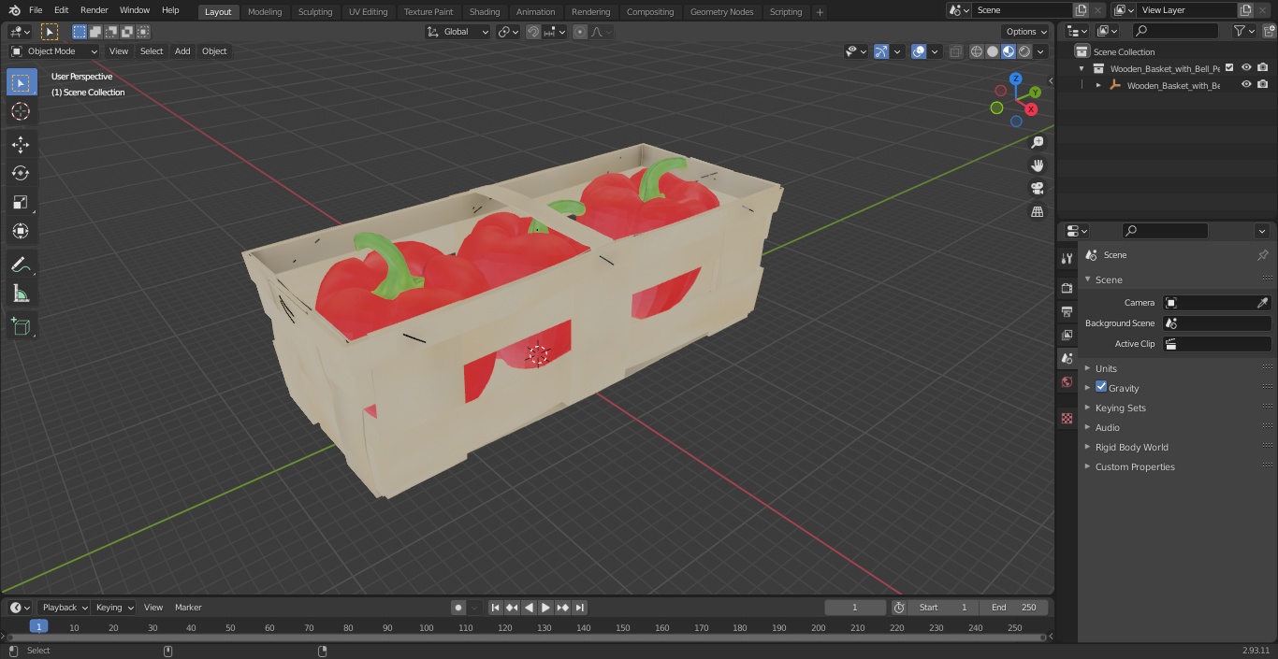Screen dimensions: 1278x659
Task: Collapse the Wooden_Basket collection in outliner
Action: pos(1082,68)
